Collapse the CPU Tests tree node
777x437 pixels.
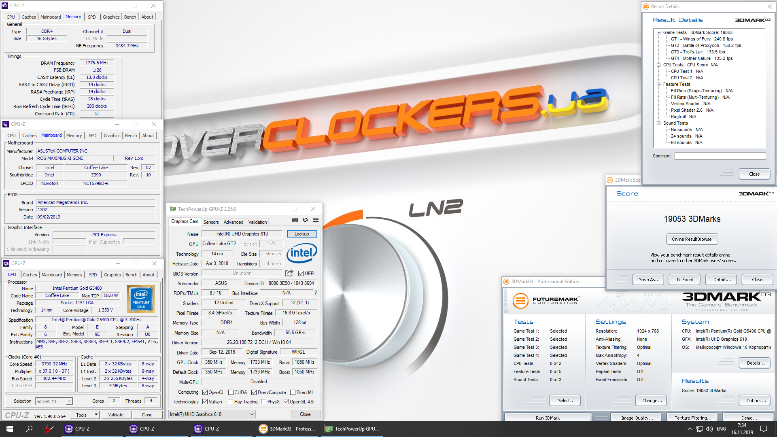[658, 65]
